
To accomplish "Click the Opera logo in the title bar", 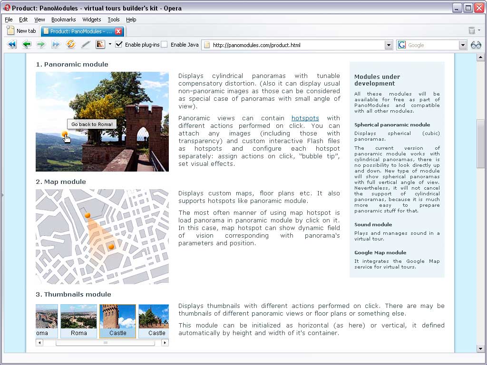I will coord(7,8).
